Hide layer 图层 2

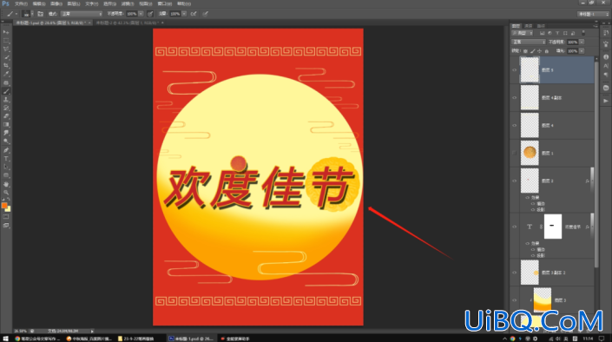515,181
